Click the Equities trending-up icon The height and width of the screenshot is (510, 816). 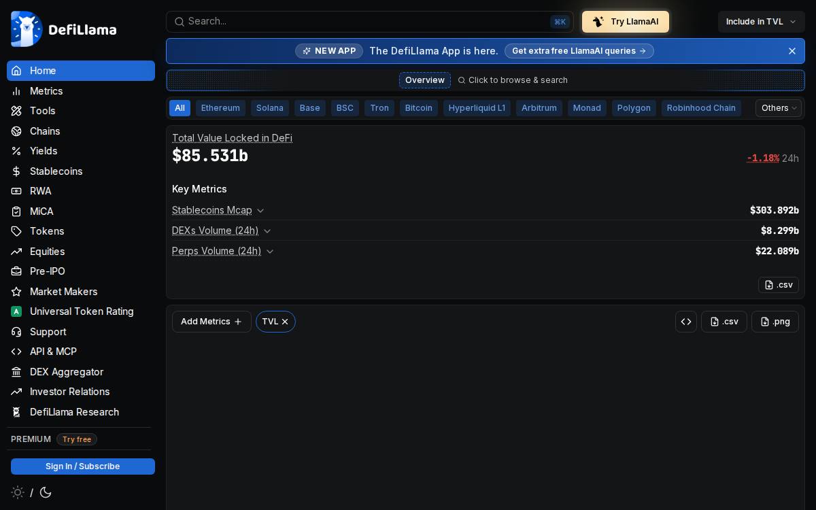point(16,252)
